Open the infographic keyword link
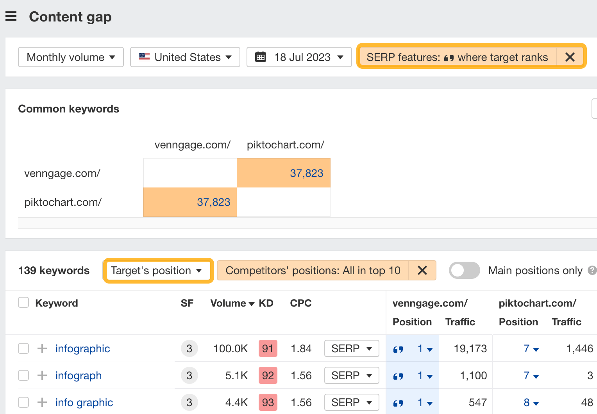The height and width of the screenshot is (414, 597). point(82,348)
